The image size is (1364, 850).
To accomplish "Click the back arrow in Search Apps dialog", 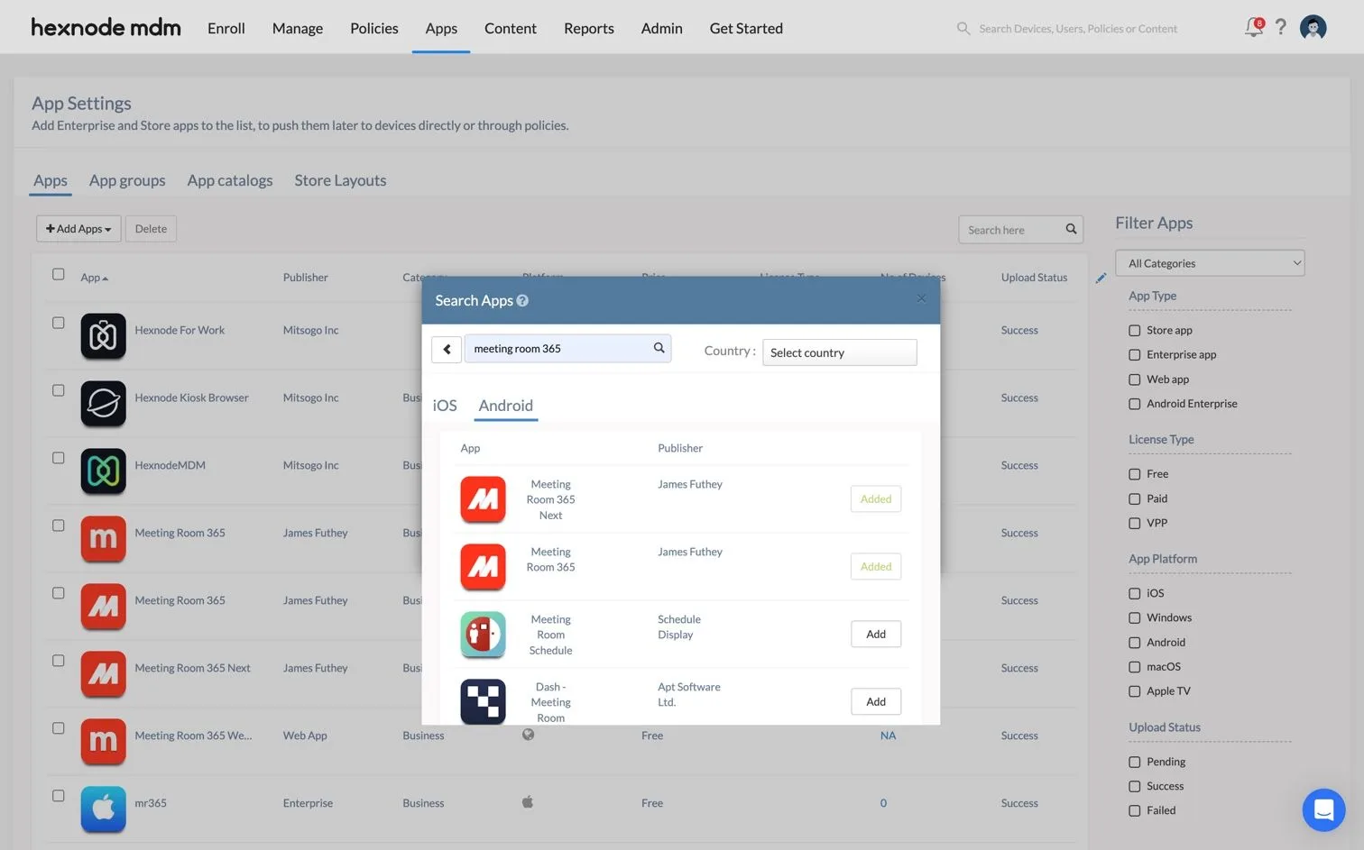I will pyautogui.click(x=447, y=349).
